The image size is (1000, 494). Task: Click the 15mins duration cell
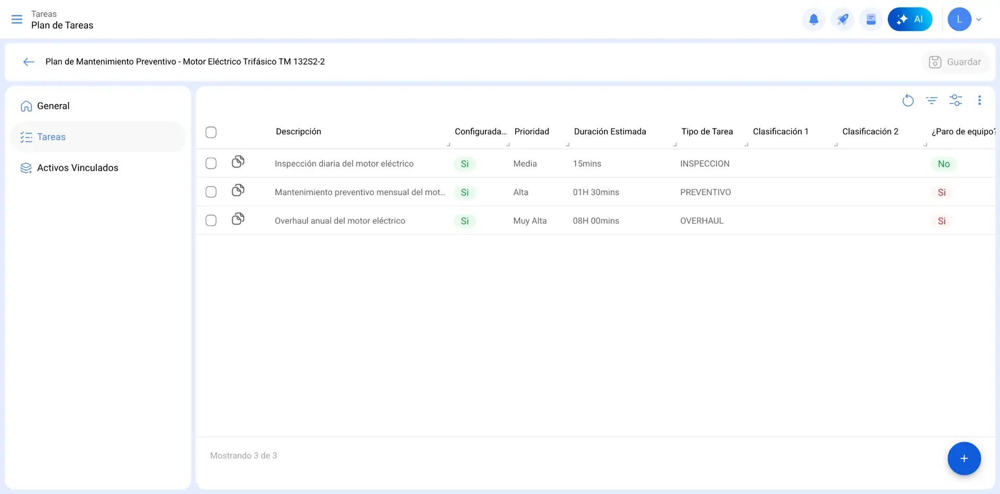point(587,164)
